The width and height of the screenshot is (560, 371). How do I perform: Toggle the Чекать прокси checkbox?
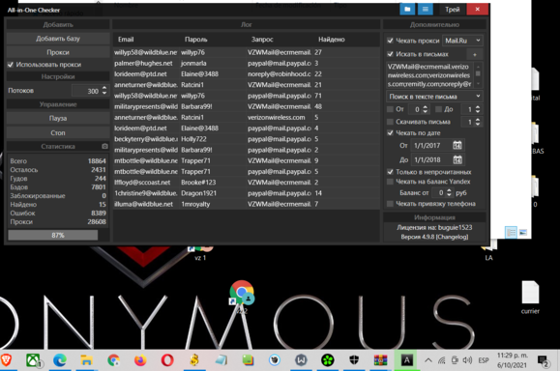pos(390,41)
